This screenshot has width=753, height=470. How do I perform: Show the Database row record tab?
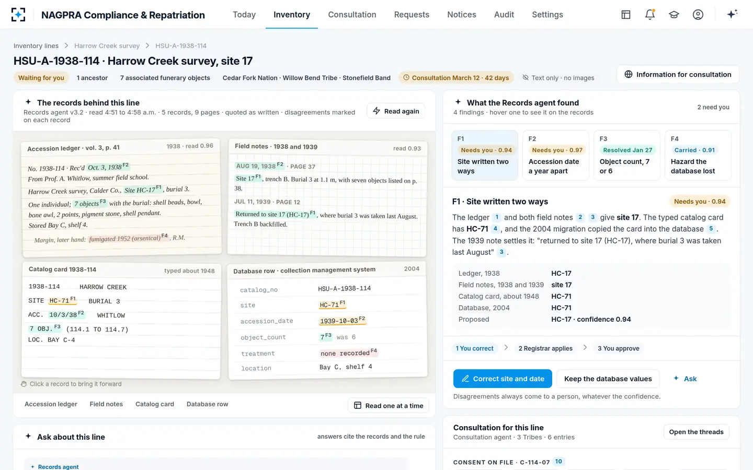pos(208,404)
